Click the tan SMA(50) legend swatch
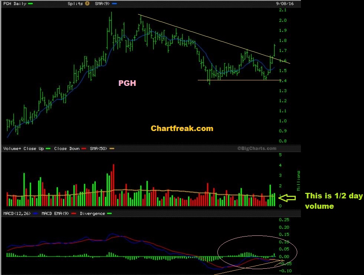The image size is (364, 275). (112, 149)
